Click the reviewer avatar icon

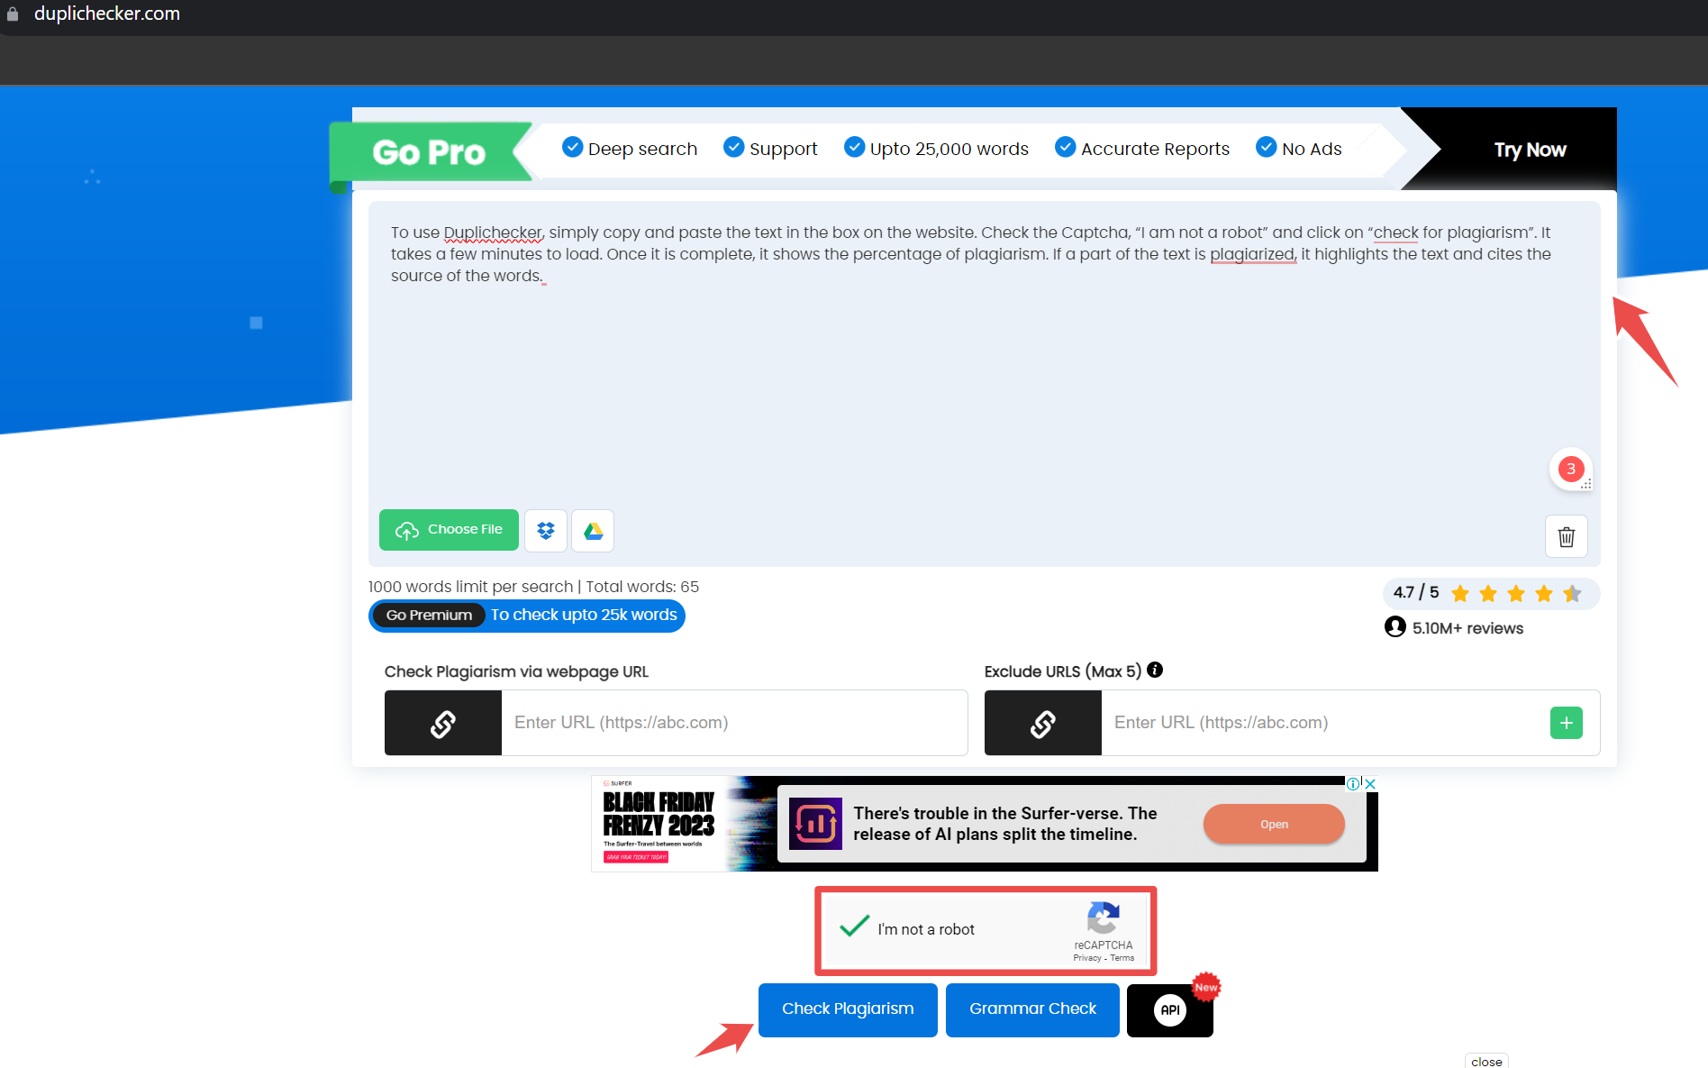click(1395, 626)
